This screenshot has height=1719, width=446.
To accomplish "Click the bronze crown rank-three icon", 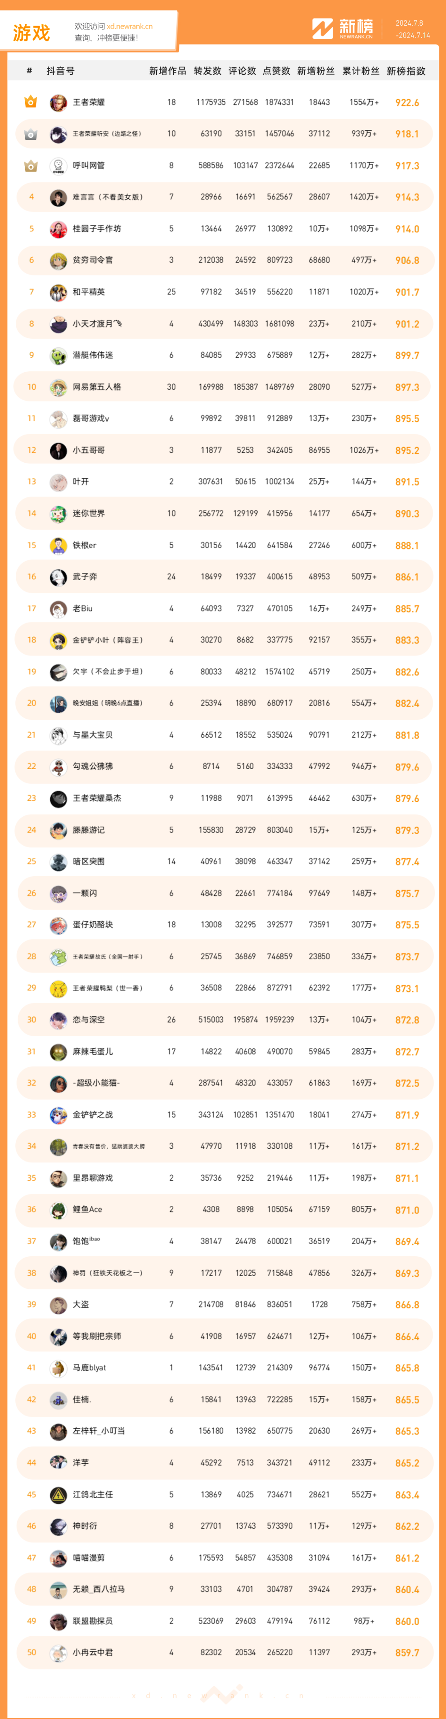I will point(31,165).
